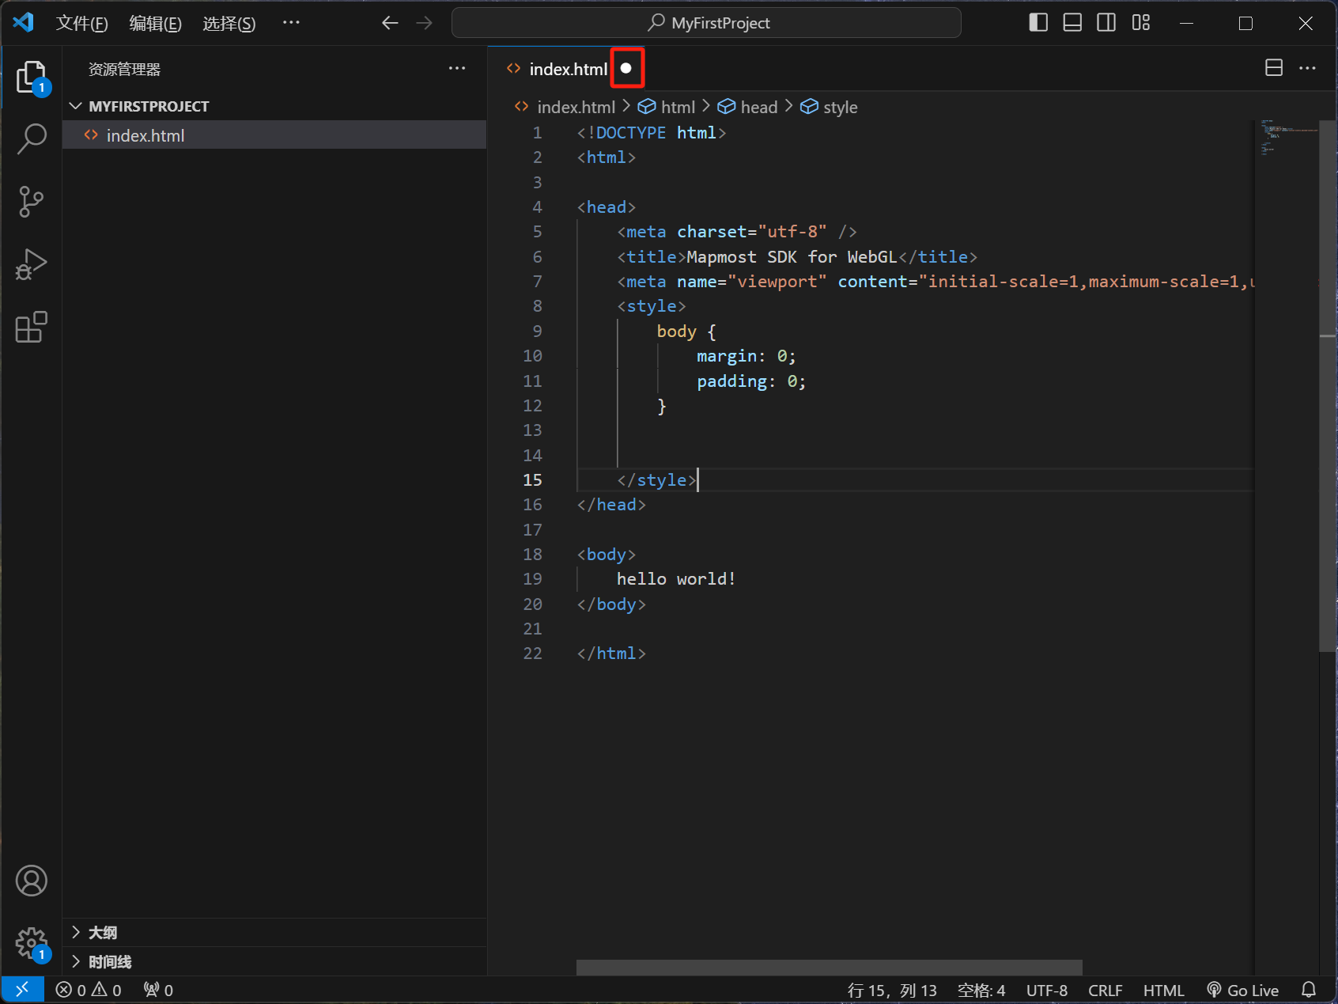Open the Source Control view icon
This screenshot has height=1004, width=1338.
click(x=32, y=202)
